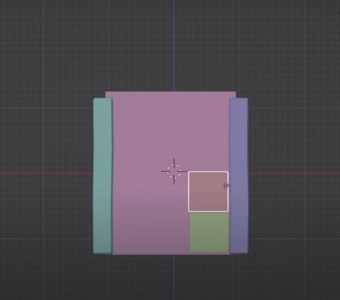This screenshot has height=300, width=340.
Task: Click the top white edge of selected square
Action: 208,172
